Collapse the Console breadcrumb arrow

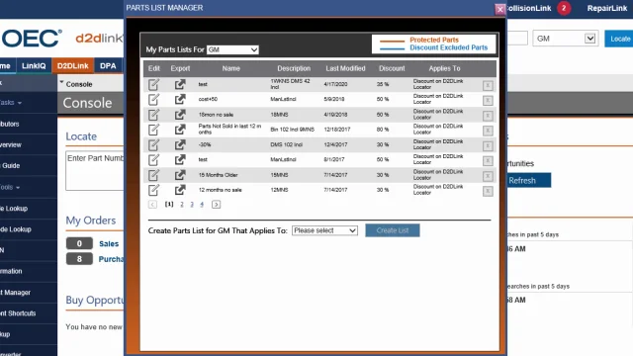click(x=61, y=83)
